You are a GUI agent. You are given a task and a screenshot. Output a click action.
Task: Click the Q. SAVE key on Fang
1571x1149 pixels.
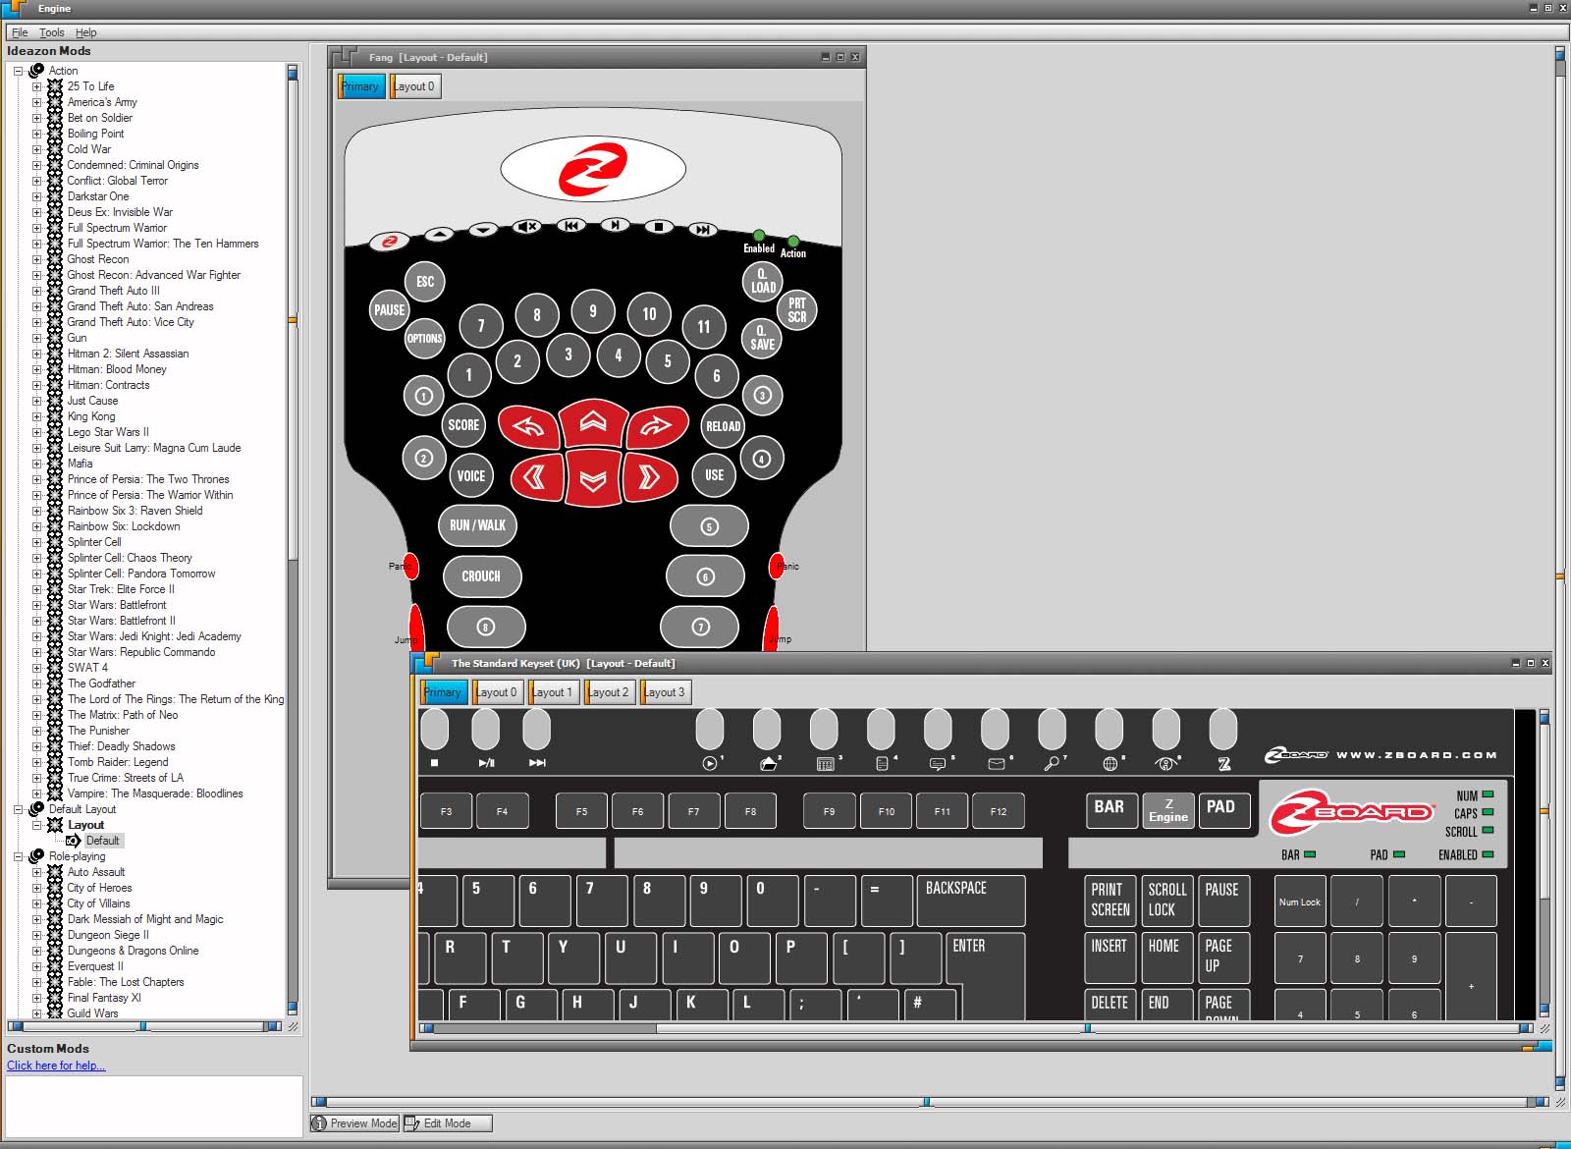762,339
